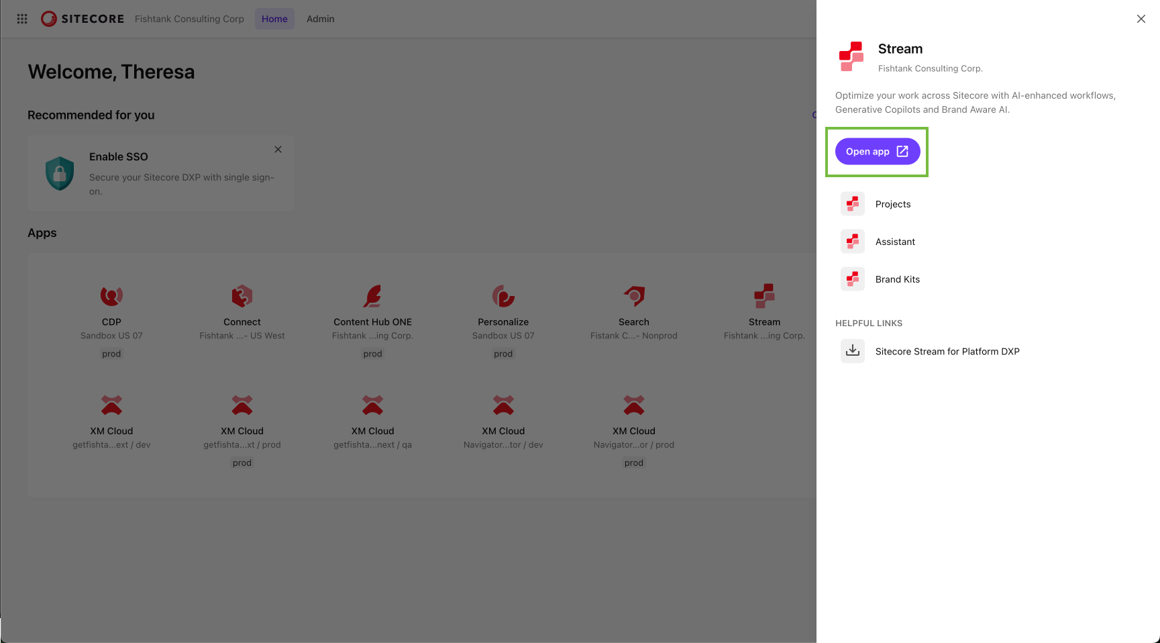Switch to the Home tab
This screenshot has width=1160, height=643.
pyautogui.click(x=274, y=19)
